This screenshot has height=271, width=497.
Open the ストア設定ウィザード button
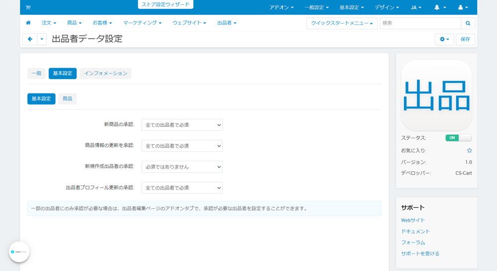tap(166, 4)
